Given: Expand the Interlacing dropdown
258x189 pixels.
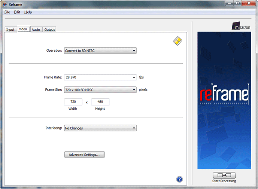Looking at the screenshot, I should (100, 128).
